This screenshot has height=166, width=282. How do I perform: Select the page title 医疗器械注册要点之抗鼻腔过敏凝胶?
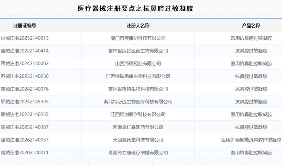pyautogui.click(x=135, y=8)
